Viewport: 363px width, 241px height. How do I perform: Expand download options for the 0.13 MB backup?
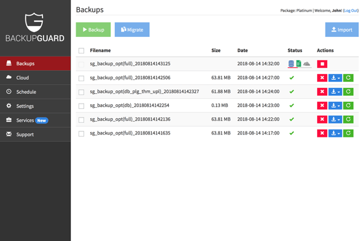[335, 106]
